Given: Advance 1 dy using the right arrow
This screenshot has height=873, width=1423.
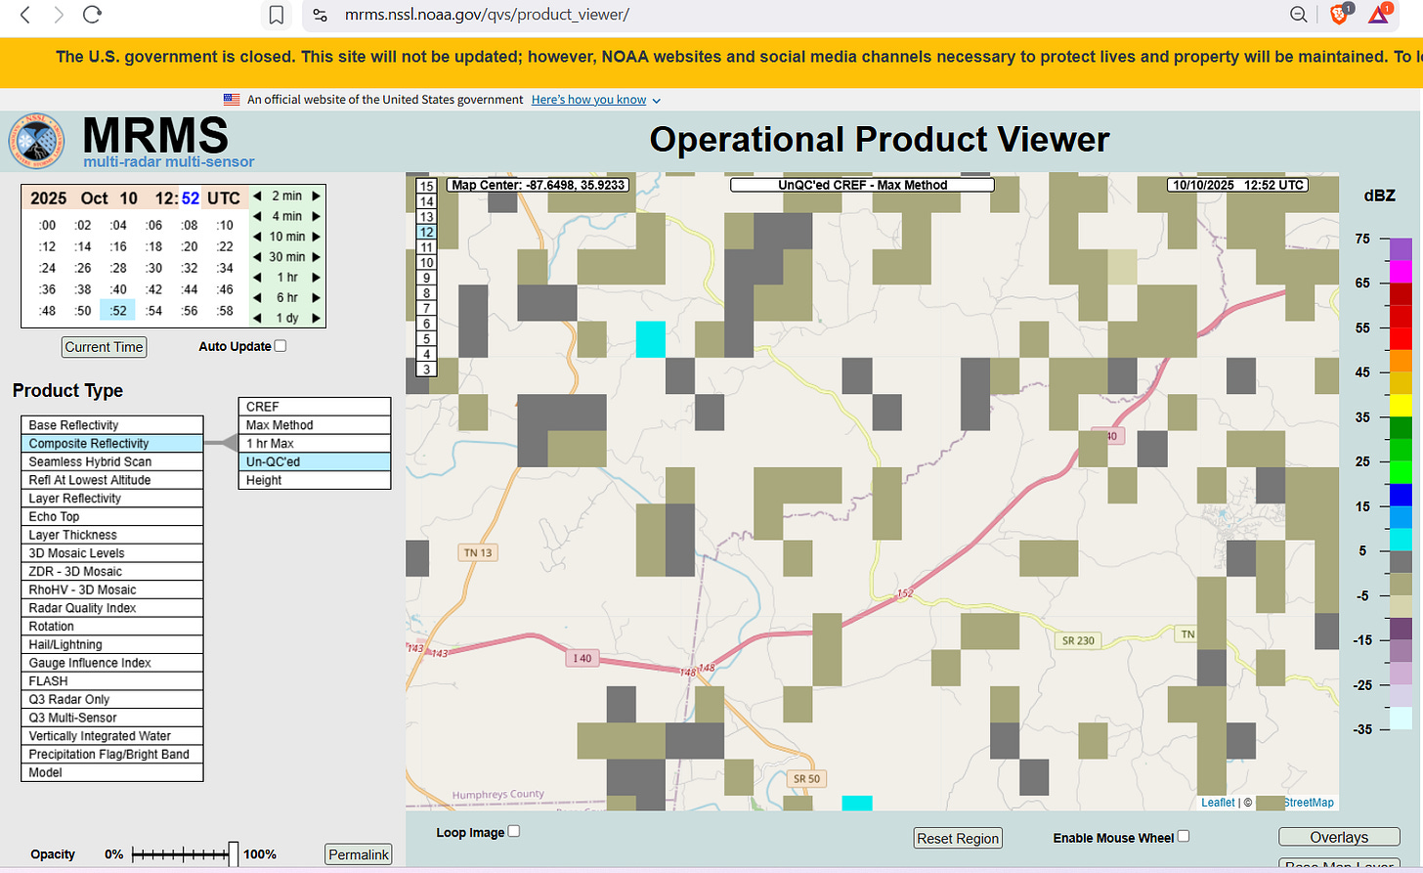Looking at the screenshot, I should (316, 318).
